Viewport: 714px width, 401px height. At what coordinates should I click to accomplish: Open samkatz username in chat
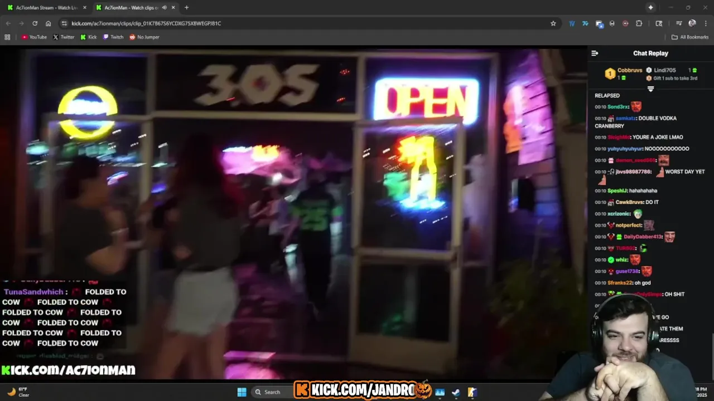(x=625, y=119)
